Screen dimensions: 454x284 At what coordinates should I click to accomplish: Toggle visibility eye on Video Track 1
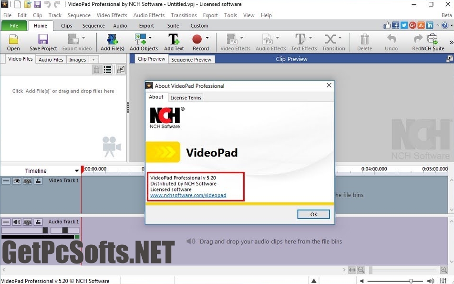coord(17,181)
